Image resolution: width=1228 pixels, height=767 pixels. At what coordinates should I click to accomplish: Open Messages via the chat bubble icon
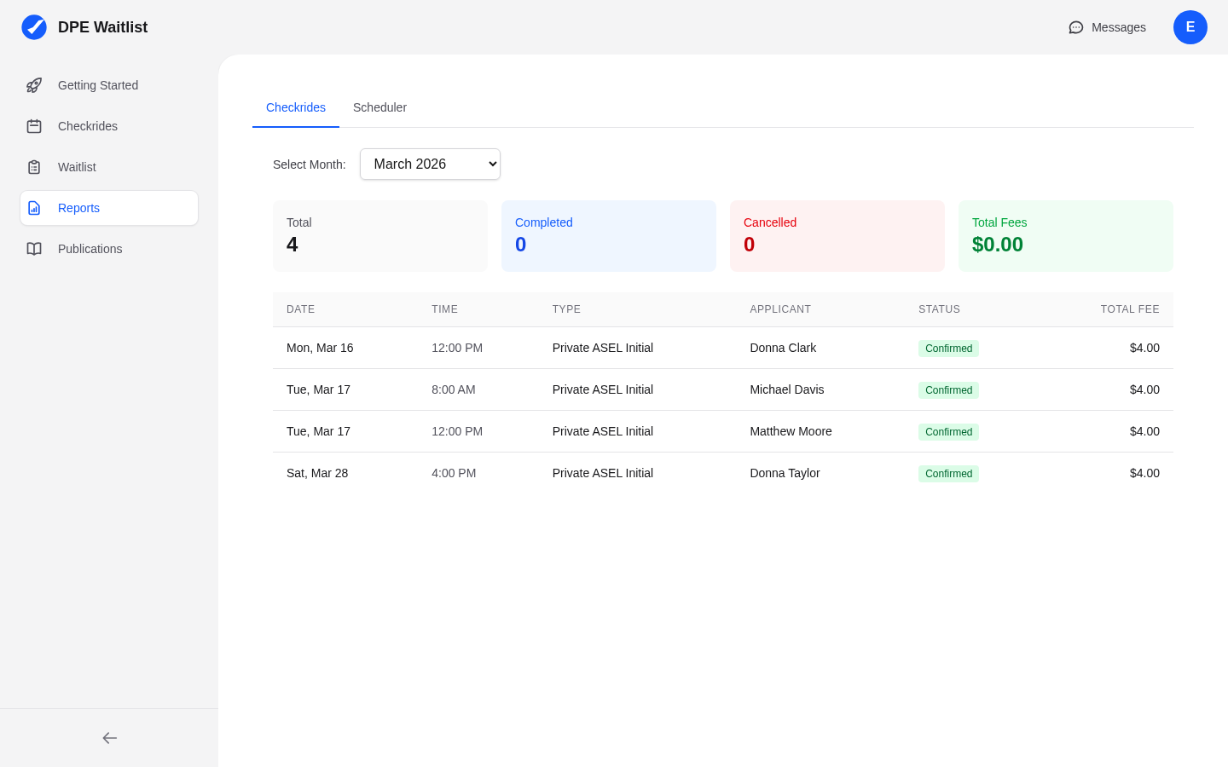[x=1075, y=27]
